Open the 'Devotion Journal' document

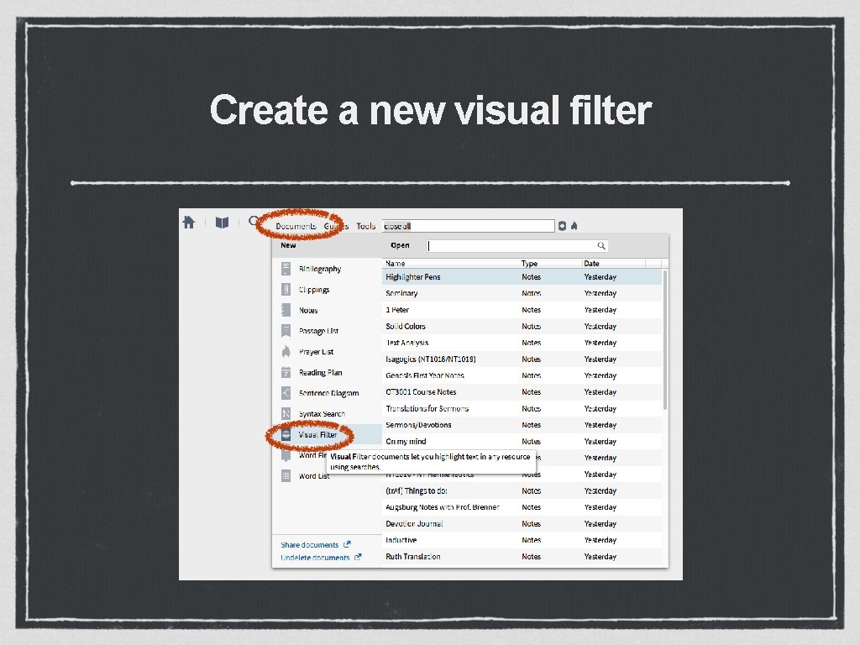[522, 524]
